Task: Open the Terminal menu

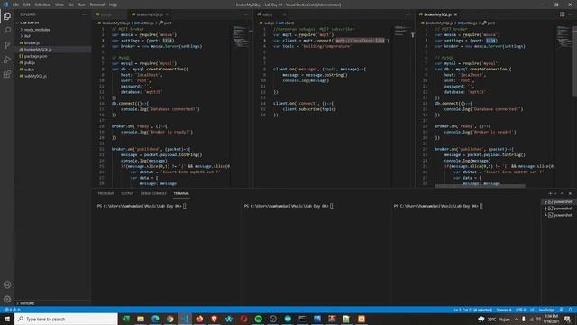Action: click(x=97, y=5)
